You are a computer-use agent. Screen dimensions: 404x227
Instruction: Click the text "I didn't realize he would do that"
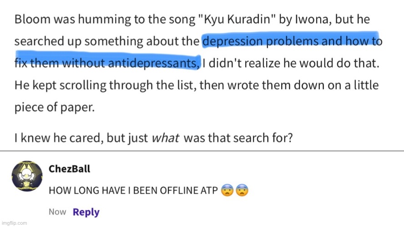[288, 64]
